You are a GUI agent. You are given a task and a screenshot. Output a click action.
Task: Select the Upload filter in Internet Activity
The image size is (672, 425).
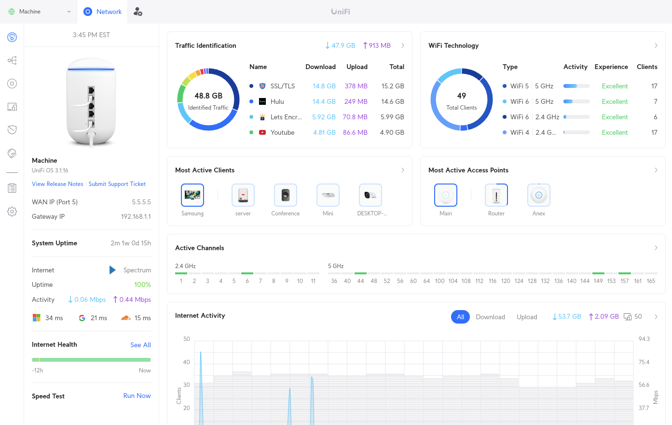[527, 317]
